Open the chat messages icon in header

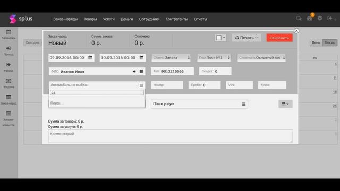coord(299,19)
